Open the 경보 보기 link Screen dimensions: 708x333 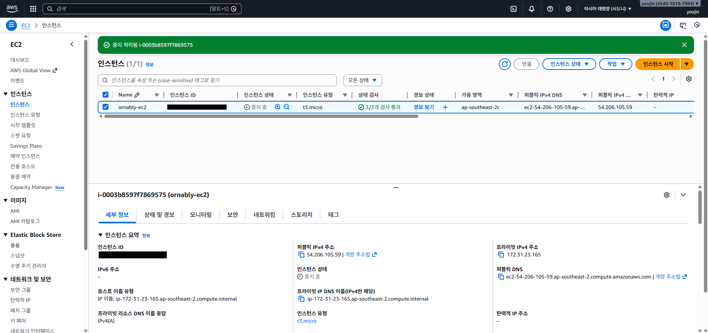pos(424,107)
